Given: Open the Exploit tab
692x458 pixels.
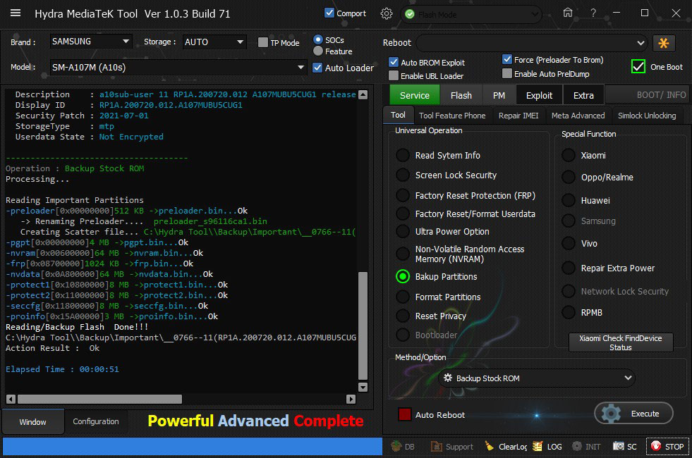Looking at the screenshot, I should [539, 95].
